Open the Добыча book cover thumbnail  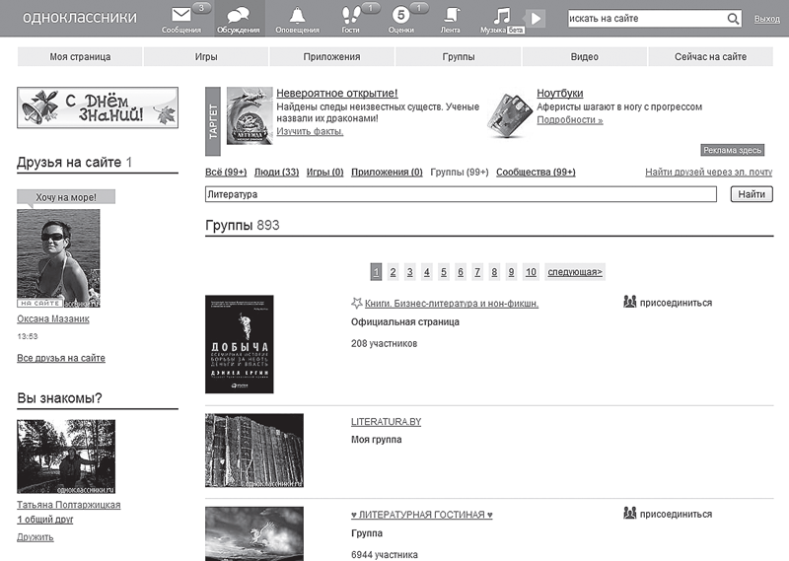click(240, 344)
